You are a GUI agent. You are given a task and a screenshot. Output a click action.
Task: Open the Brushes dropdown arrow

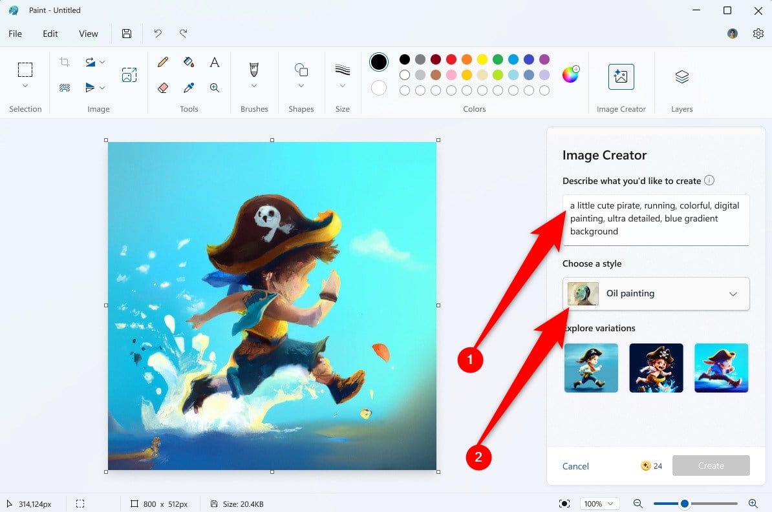[254, 86]
